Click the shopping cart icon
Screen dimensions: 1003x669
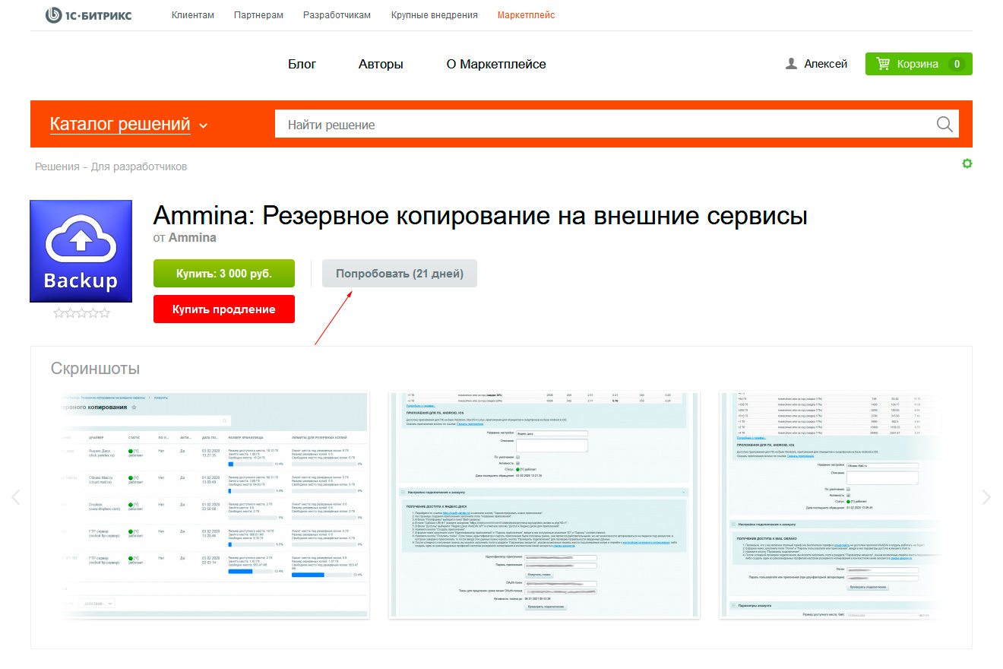click(883, 64)
